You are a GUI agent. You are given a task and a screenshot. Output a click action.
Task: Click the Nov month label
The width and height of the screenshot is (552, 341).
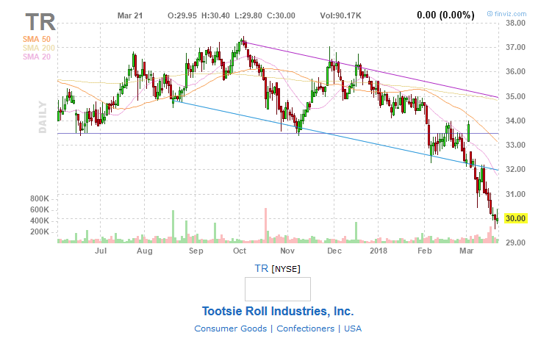click(287, 251)
